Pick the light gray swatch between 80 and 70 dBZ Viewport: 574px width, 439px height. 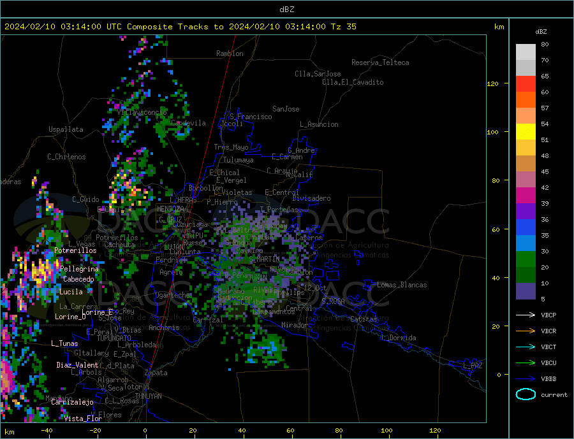point(526,52)
